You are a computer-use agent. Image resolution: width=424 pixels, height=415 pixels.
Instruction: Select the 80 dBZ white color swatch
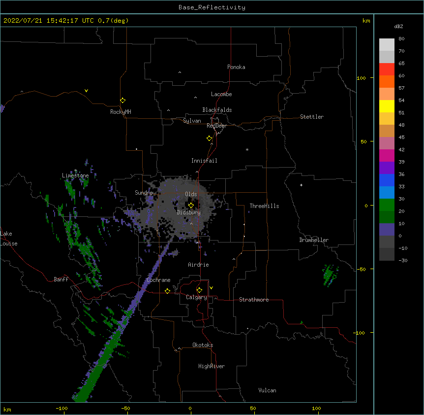point(387,45)
